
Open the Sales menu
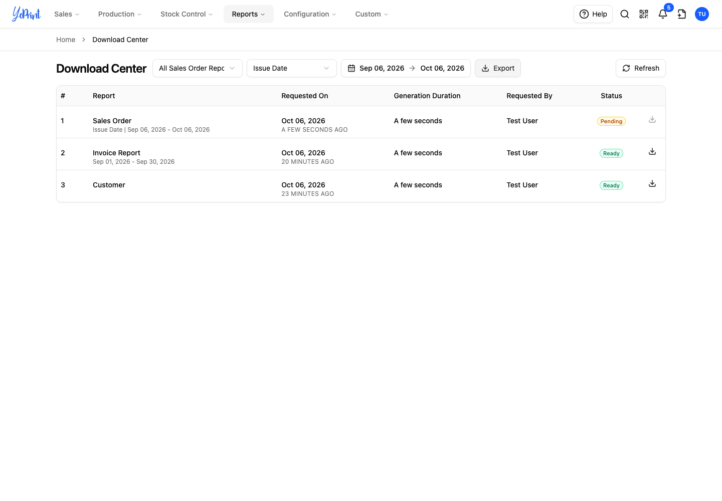(67, 14)
